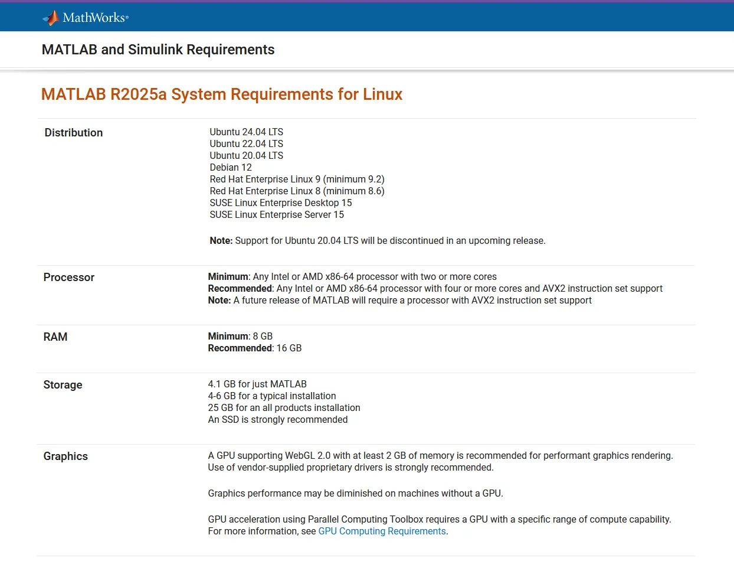Click the 'RAM' row label
Image resolution: width=734 pixels, height=584 pixels.
[55, 337]
